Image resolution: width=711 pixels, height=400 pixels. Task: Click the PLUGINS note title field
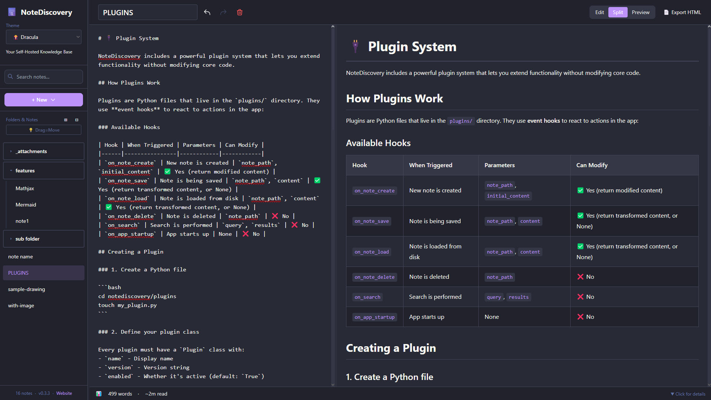coord(147,12)
